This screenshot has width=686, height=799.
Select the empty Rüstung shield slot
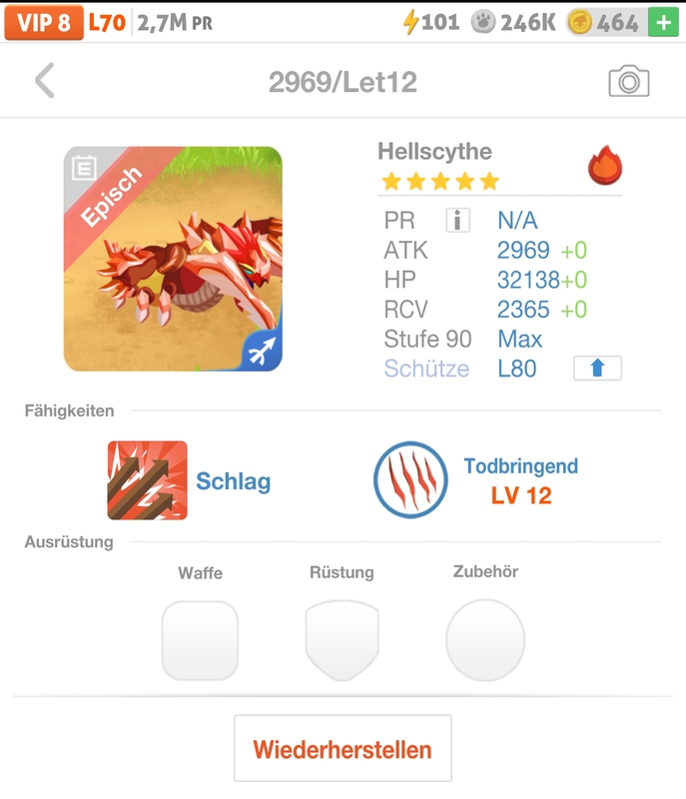point(342,640)
